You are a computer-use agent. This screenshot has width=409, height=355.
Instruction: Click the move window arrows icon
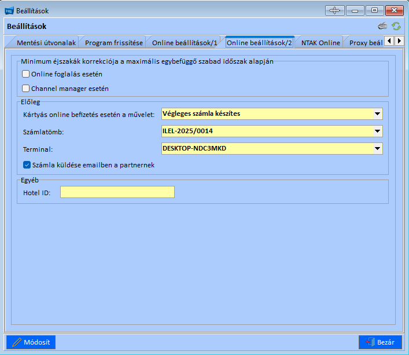pos(334,10)
